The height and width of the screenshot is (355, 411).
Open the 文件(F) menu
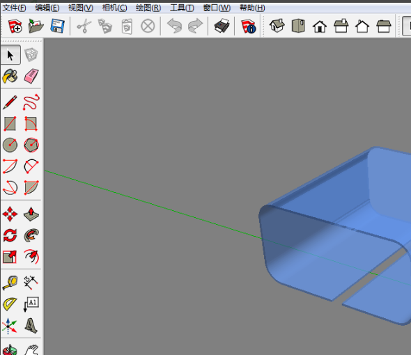(14, 8)
